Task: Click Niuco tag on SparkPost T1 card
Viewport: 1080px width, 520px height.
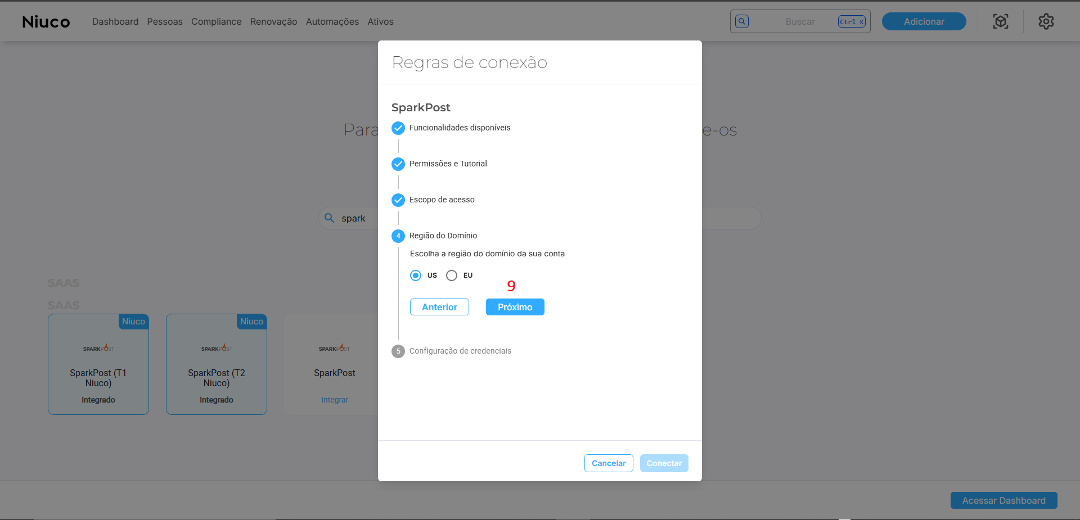Action: tap(133, 322)
